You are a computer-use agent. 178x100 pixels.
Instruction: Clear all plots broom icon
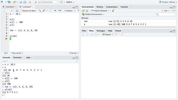point(122,34)
